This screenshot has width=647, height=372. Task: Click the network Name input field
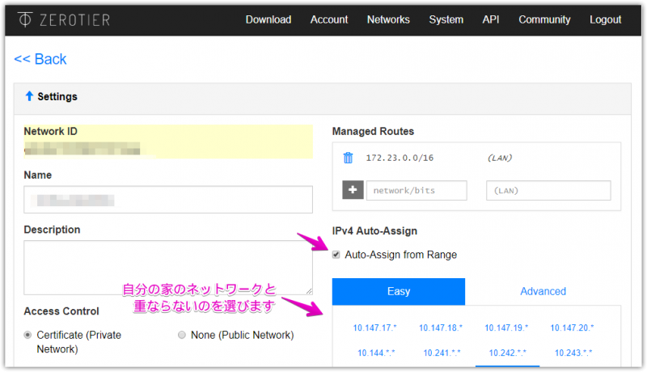[x=167, y=199]
